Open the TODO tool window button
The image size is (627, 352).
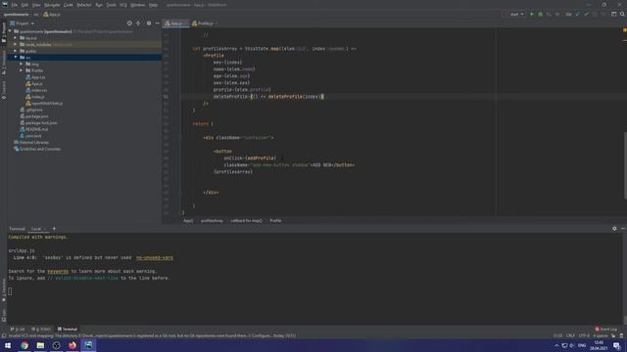tap(42, 330)
